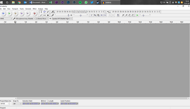The height and width of the screenshot is (109, 190).
Task: Select the Length radio button
Action: tap(48, 101)
